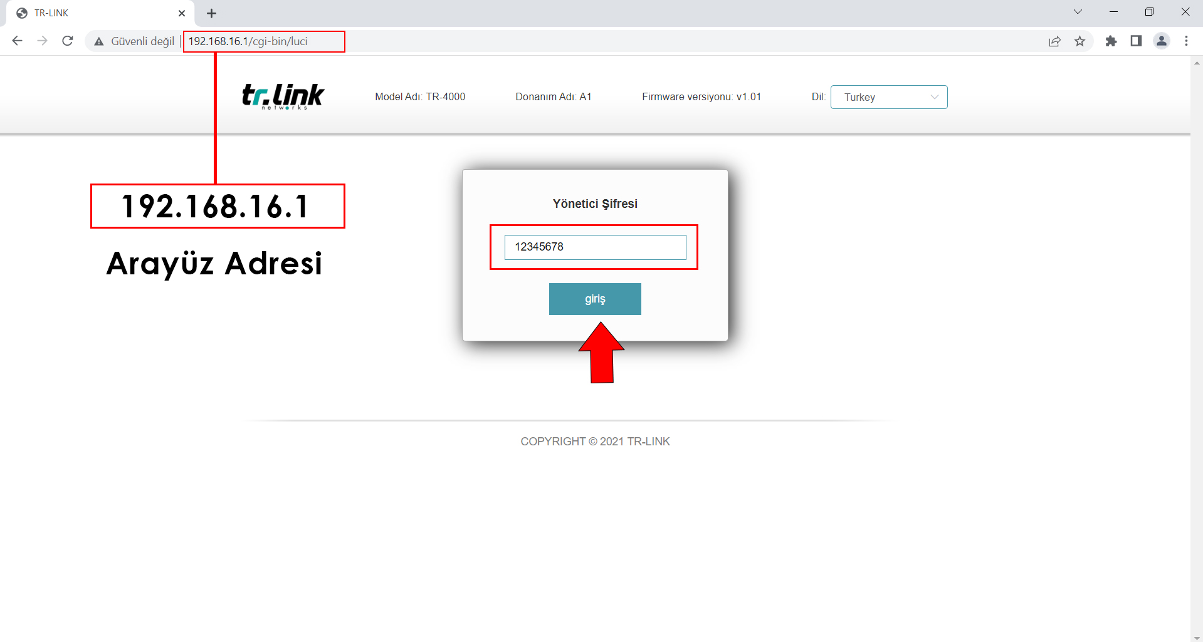
Task: Bookmark this page with star icon
Action: (1080, 41)
